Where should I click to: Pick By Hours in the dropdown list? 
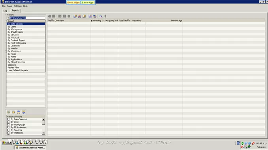(x=26, y=54)
